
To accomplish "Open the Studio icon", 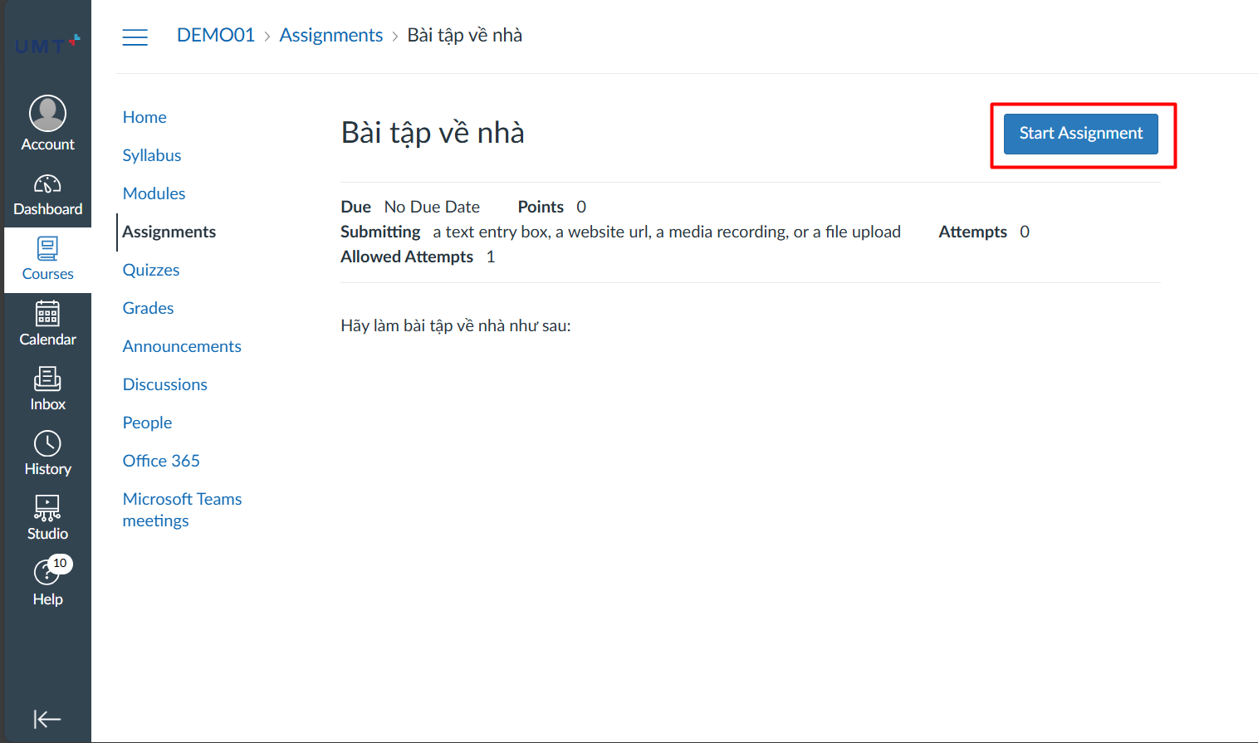I will point(47,508).
